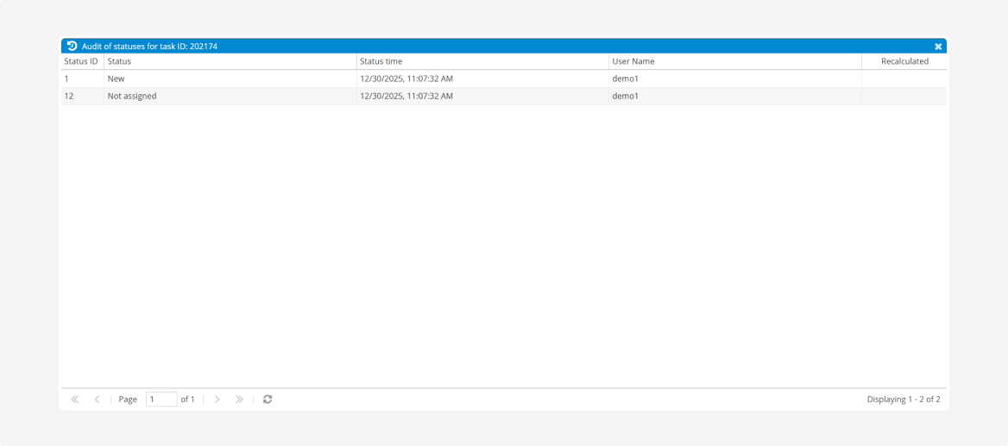The height and width of the screenshot is (446, 1008).
Task: Sort by Recalculated column header
Action: (x=904, y=61)
